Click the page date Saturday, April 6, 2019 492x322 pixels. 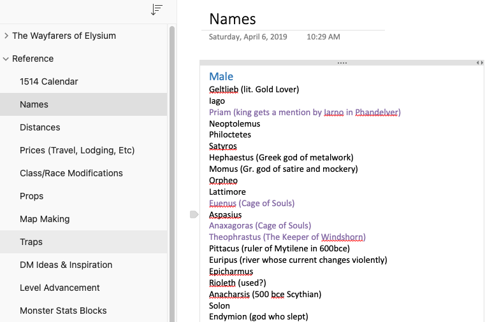pos(248,37)
